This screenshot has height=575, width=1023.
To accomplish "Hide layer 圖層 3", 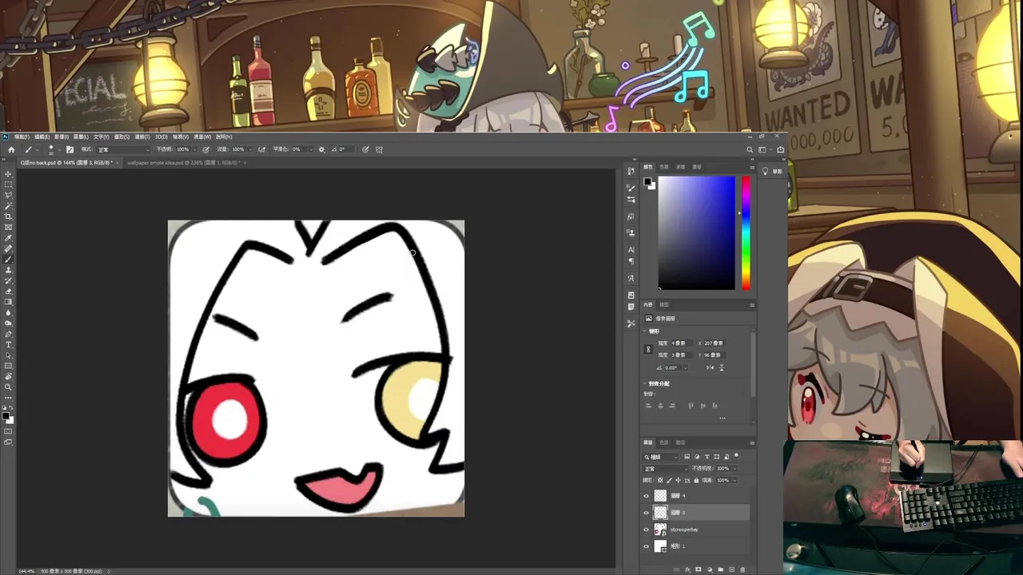I will click(x=647, y=513).
